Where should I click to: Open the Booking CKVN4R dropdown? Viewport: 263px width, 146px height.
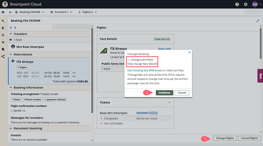(x=30, y=12)
